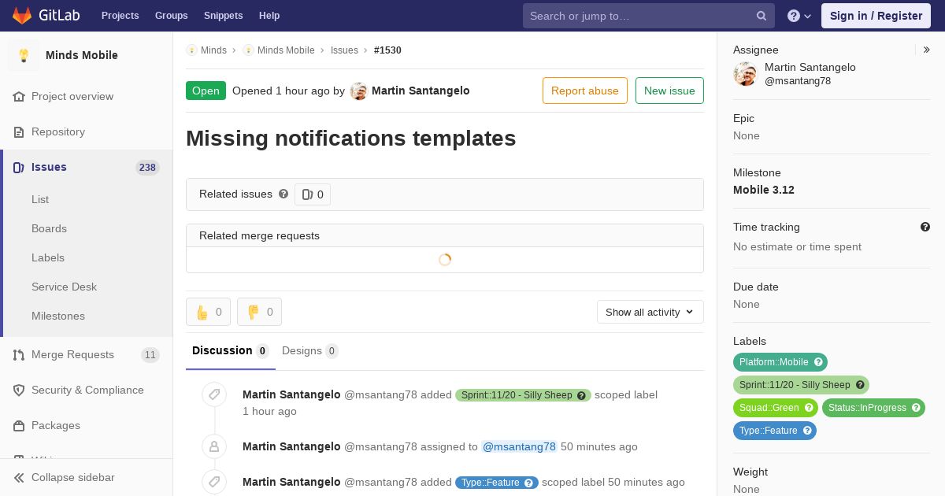The image size is (945, 496).
Task: Click the Issues count badge 238
Action: click(x=147, y=168)
